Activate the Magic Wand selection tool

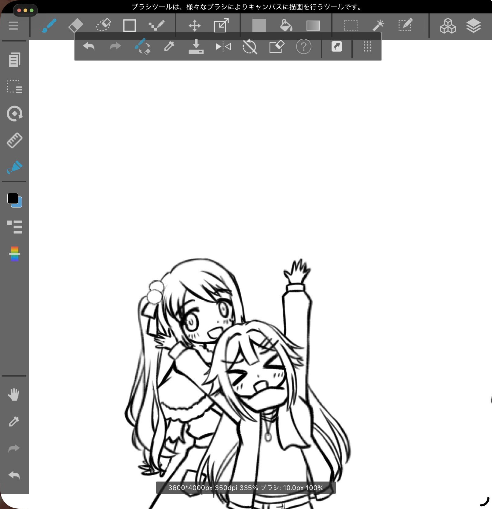378,26
